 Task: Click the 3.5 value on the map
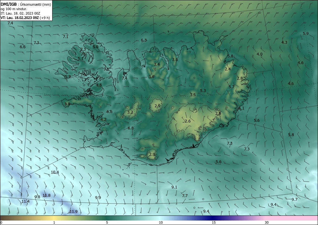[193, 95]
